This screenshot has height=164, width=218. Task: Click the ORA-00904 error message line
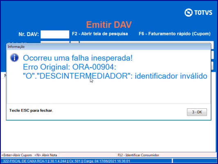pos(70,67)
